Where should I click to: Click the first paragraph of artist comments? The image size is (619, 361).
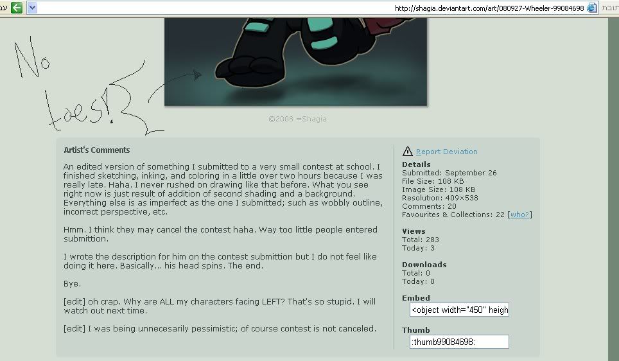pyautogui.click(x=223, y=189)
